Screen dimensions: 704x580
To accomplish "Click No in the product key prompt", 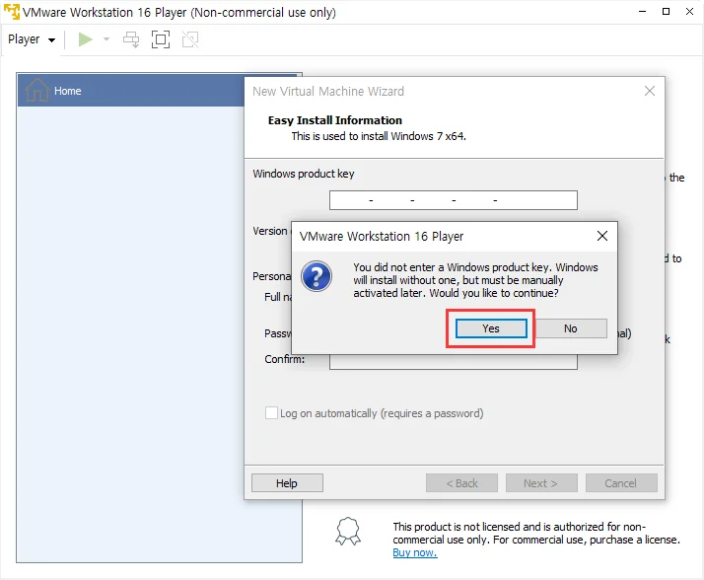I will 571,328.
